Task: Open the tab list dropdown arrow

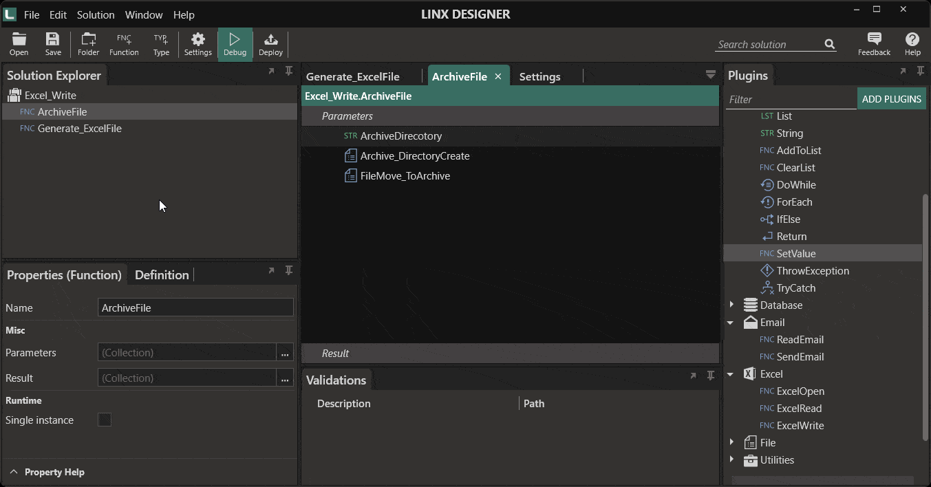Action: pos(711,75)
